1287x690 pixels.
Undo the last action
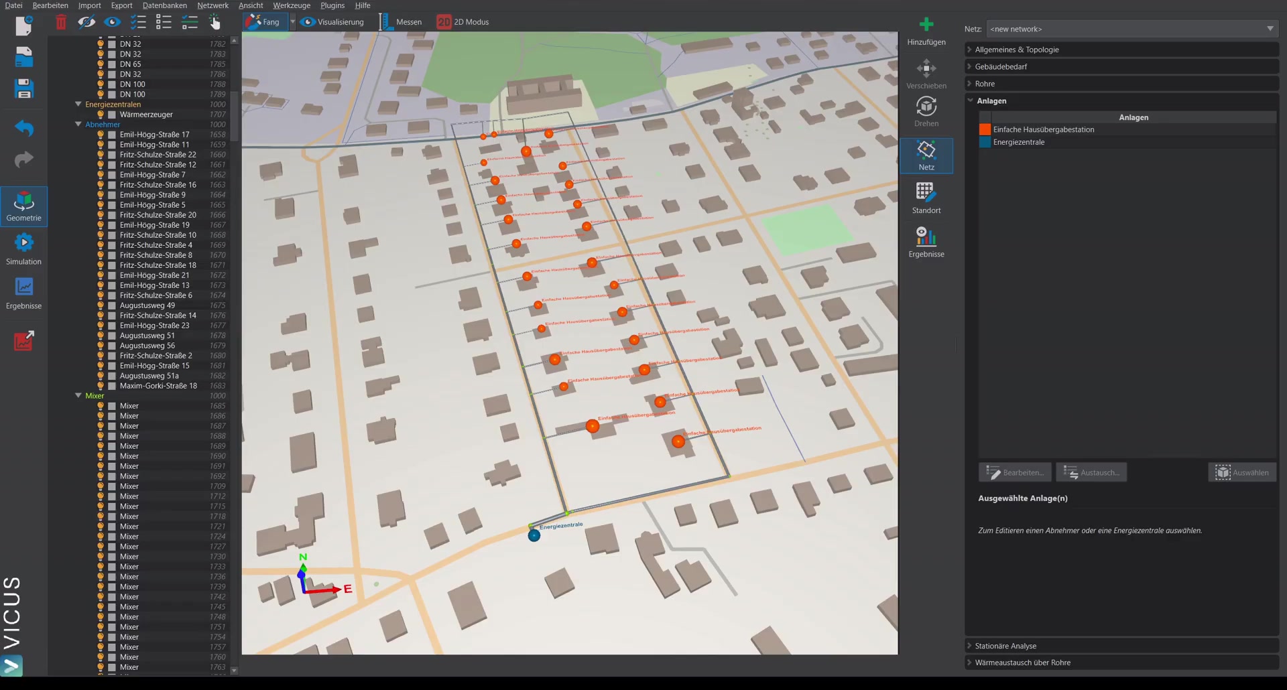tap(23, 127)
